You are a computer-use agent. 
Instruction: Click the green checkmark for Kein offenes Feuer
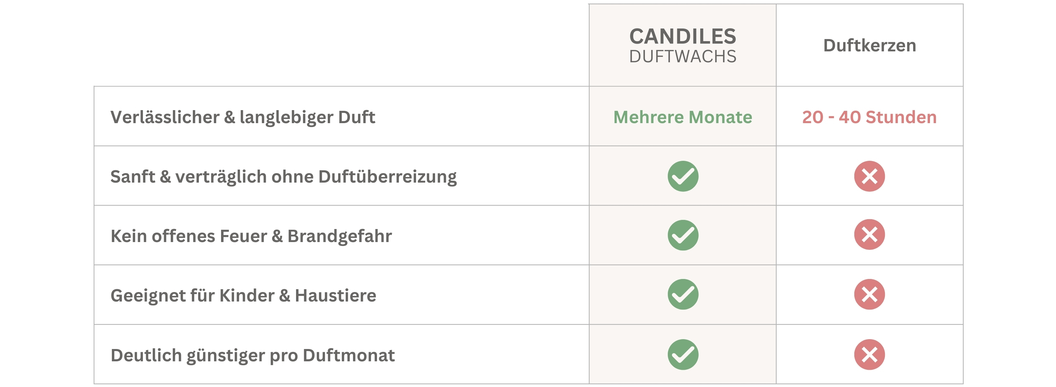(683, 235)
